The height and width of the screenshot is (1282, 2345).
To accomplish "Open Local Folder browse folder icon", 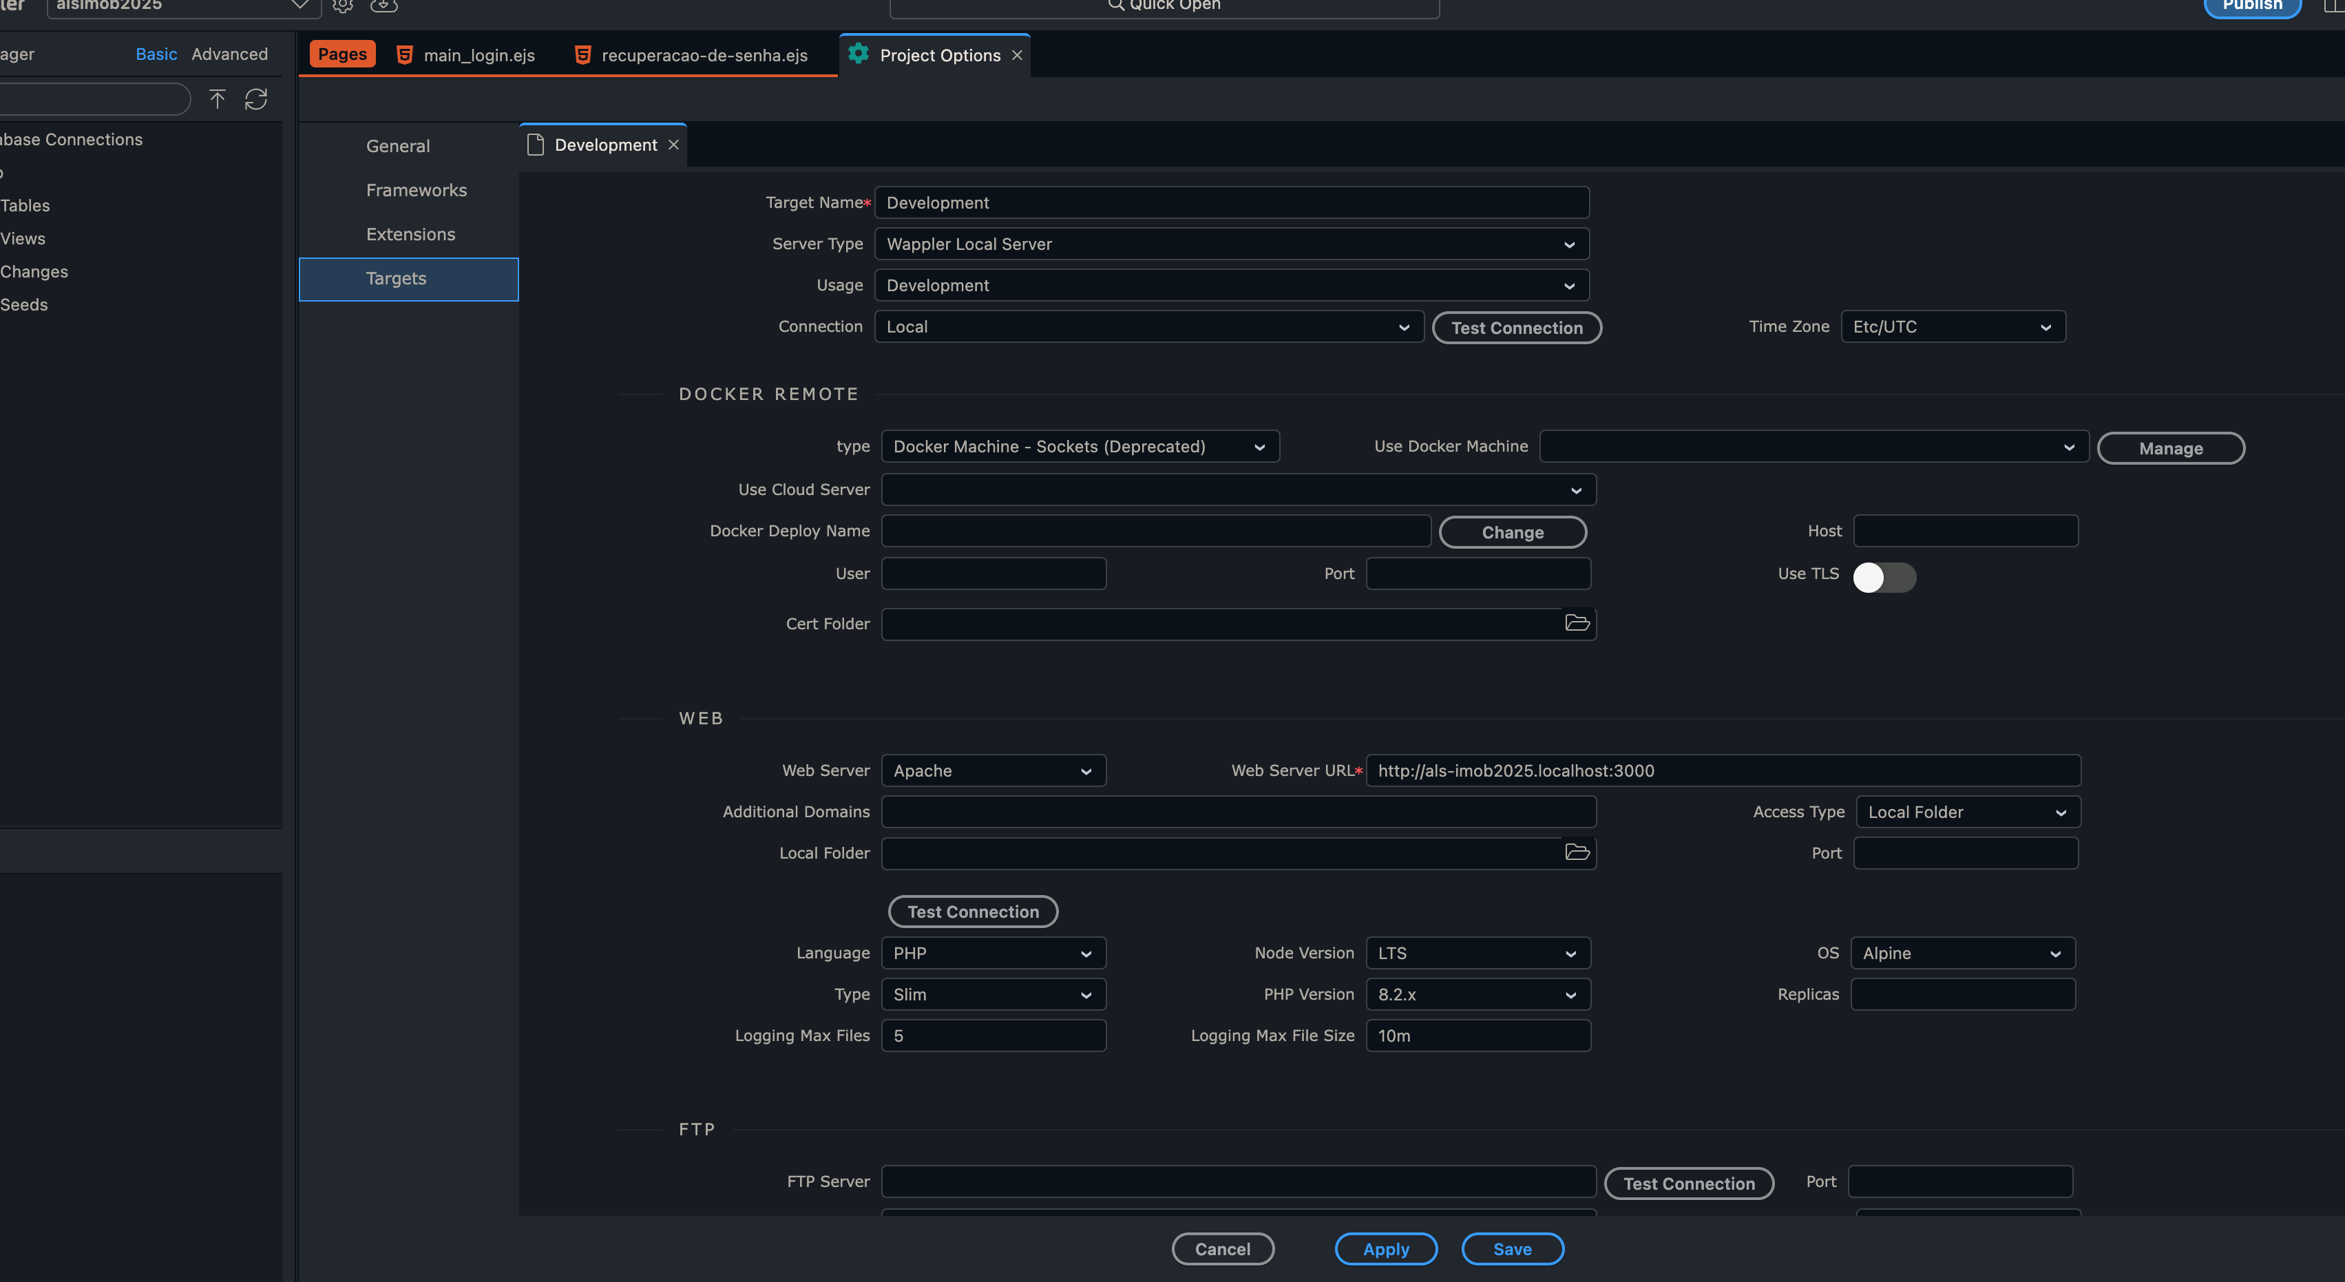I will (x=1577, y=852).
